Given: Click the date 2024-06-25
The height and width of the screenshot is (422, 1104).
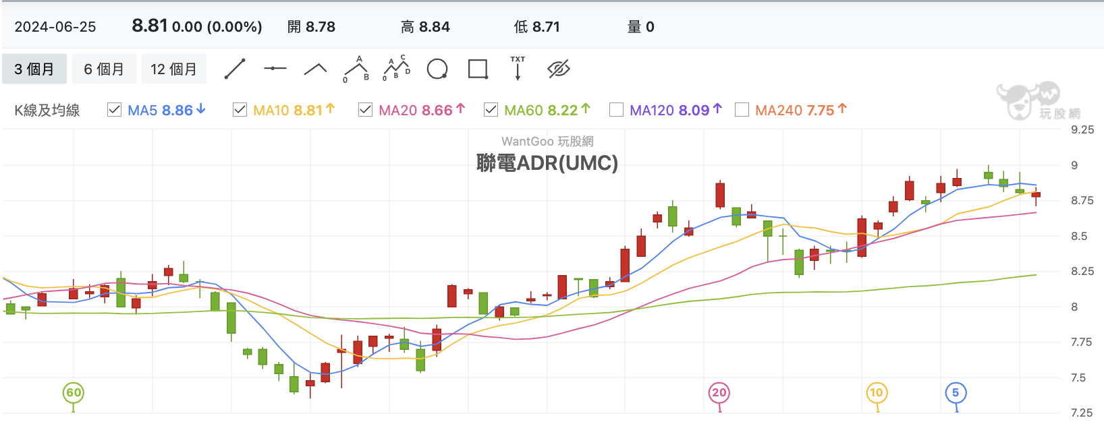Looking at the screenshot, I should pos(55,27).
